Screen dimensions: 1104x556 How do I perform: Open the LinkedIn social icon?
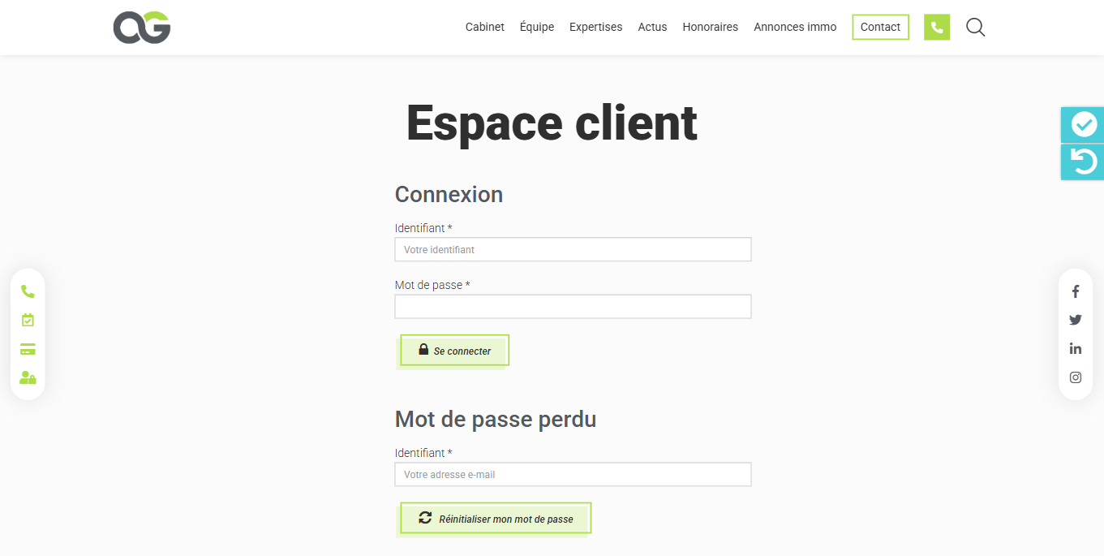click(1076, 348)
